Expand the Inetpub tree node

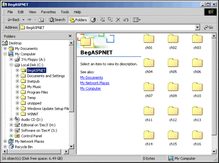pyautogui.click(x=17, y=81)
